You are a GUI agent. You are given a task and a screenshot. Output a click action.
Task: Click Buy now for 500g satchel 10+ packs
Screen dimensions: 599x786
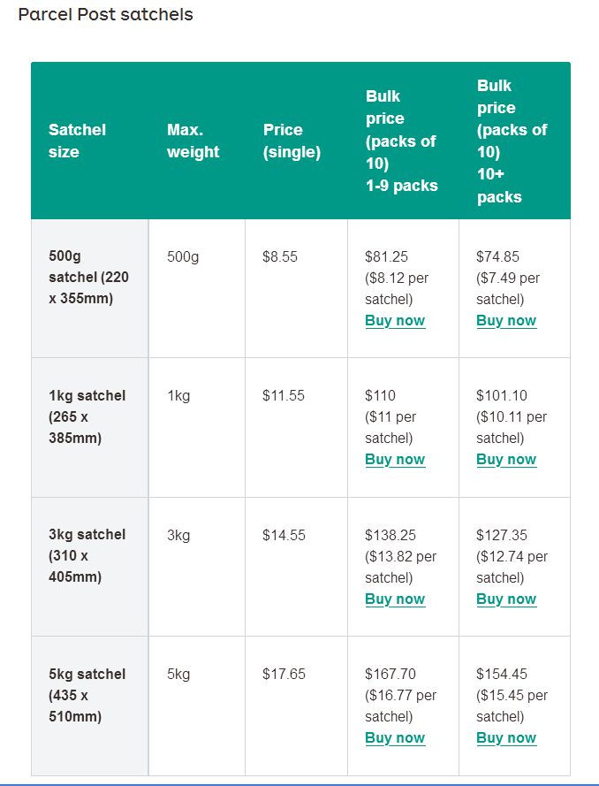tap(506, 320)
